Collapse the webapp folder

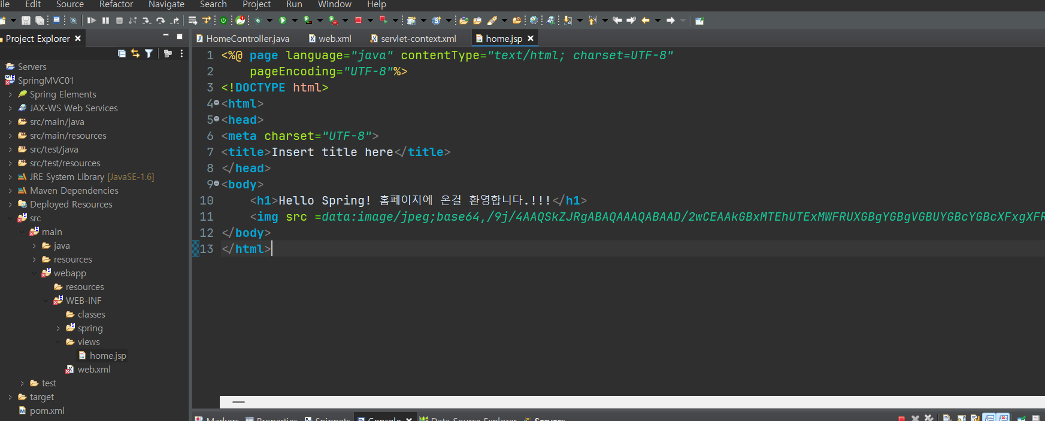34,273
